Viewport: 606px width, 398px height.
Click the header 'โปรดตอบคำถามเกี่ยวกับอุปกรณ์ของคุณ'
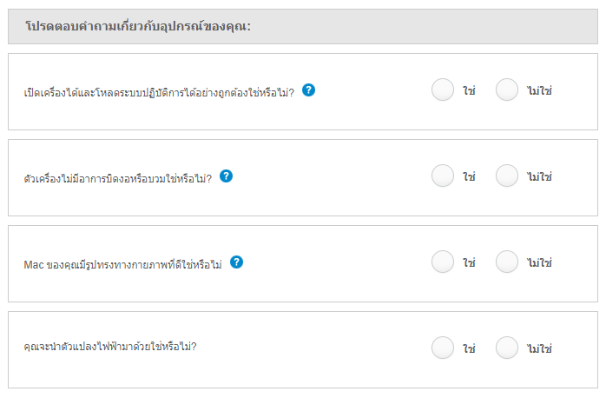pyautogui.click(x=138, y=26)
